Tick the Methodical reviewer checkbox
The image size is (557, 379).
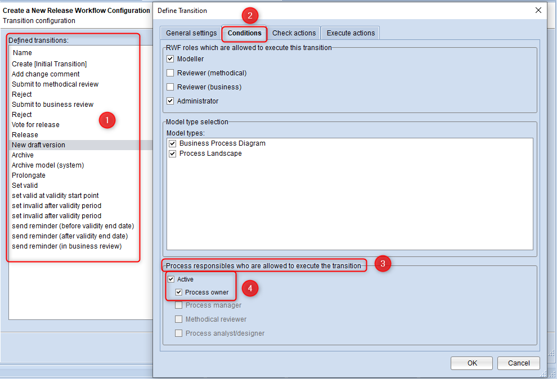click(x=179, y=319)
